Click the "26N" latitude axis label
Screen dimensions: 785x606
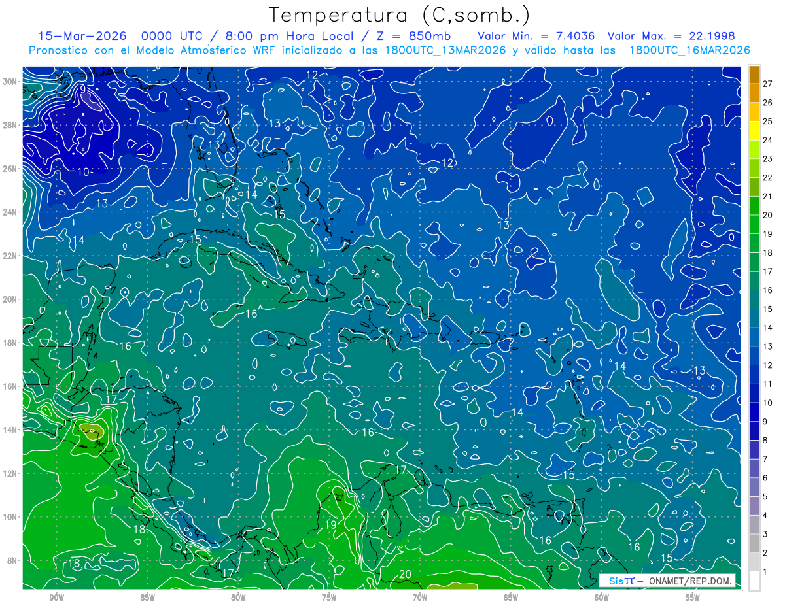coord(10,169)
